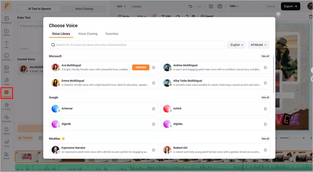The height and width of the screenshot is (172, 313).
Task: Open the Brand sidebar panel
Action: pos(6,156)
